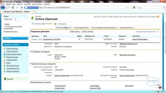
Task: Open Статус сообщения в формате HTML link
Action: [x=104, y=27]
